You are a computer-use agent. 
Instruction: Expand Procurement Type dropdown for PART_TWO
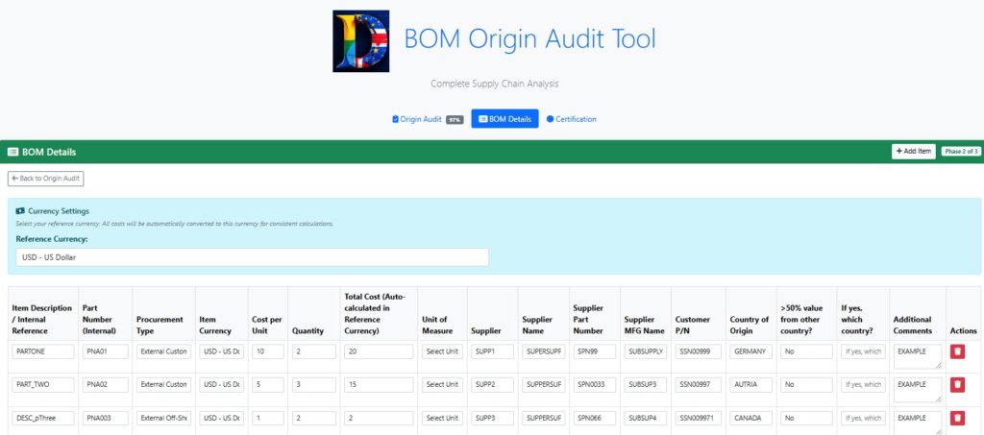[163, 385]
